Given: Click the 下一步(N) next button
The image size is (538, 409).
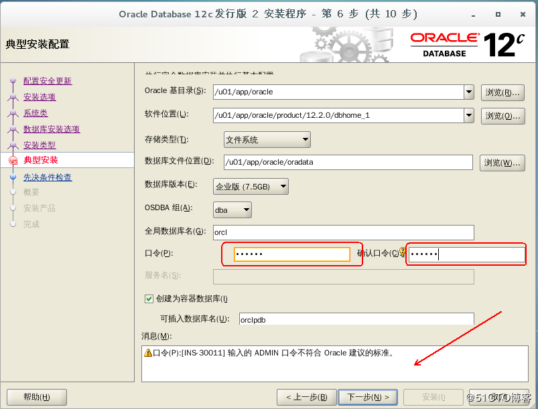Looking at the screenshot, I should pyautogui.click(x=368, y=398).
